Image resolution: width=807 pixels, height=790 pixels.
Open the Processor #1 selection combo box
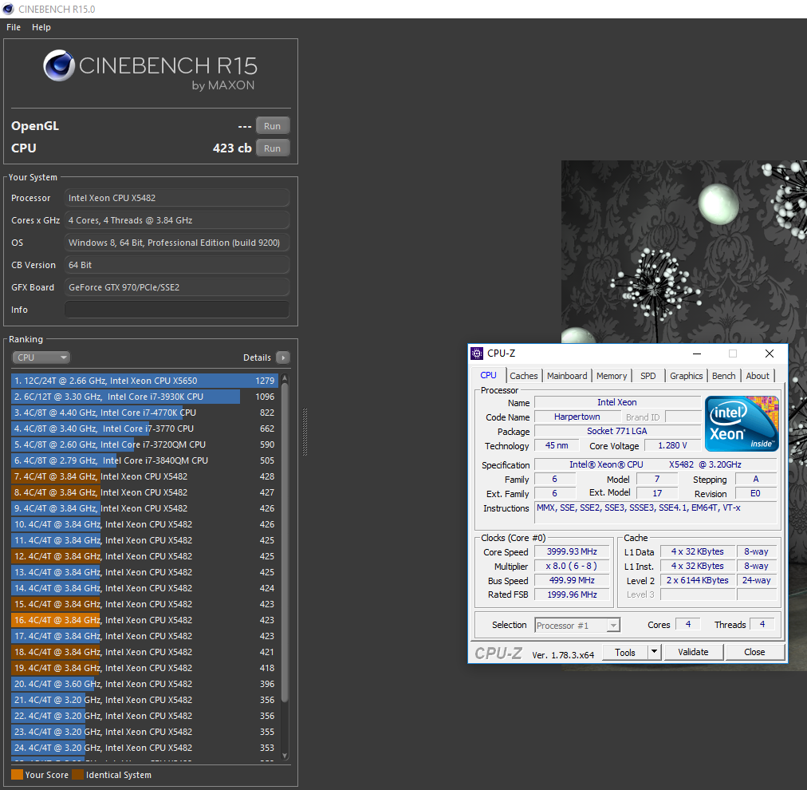[x=577, y=626]
